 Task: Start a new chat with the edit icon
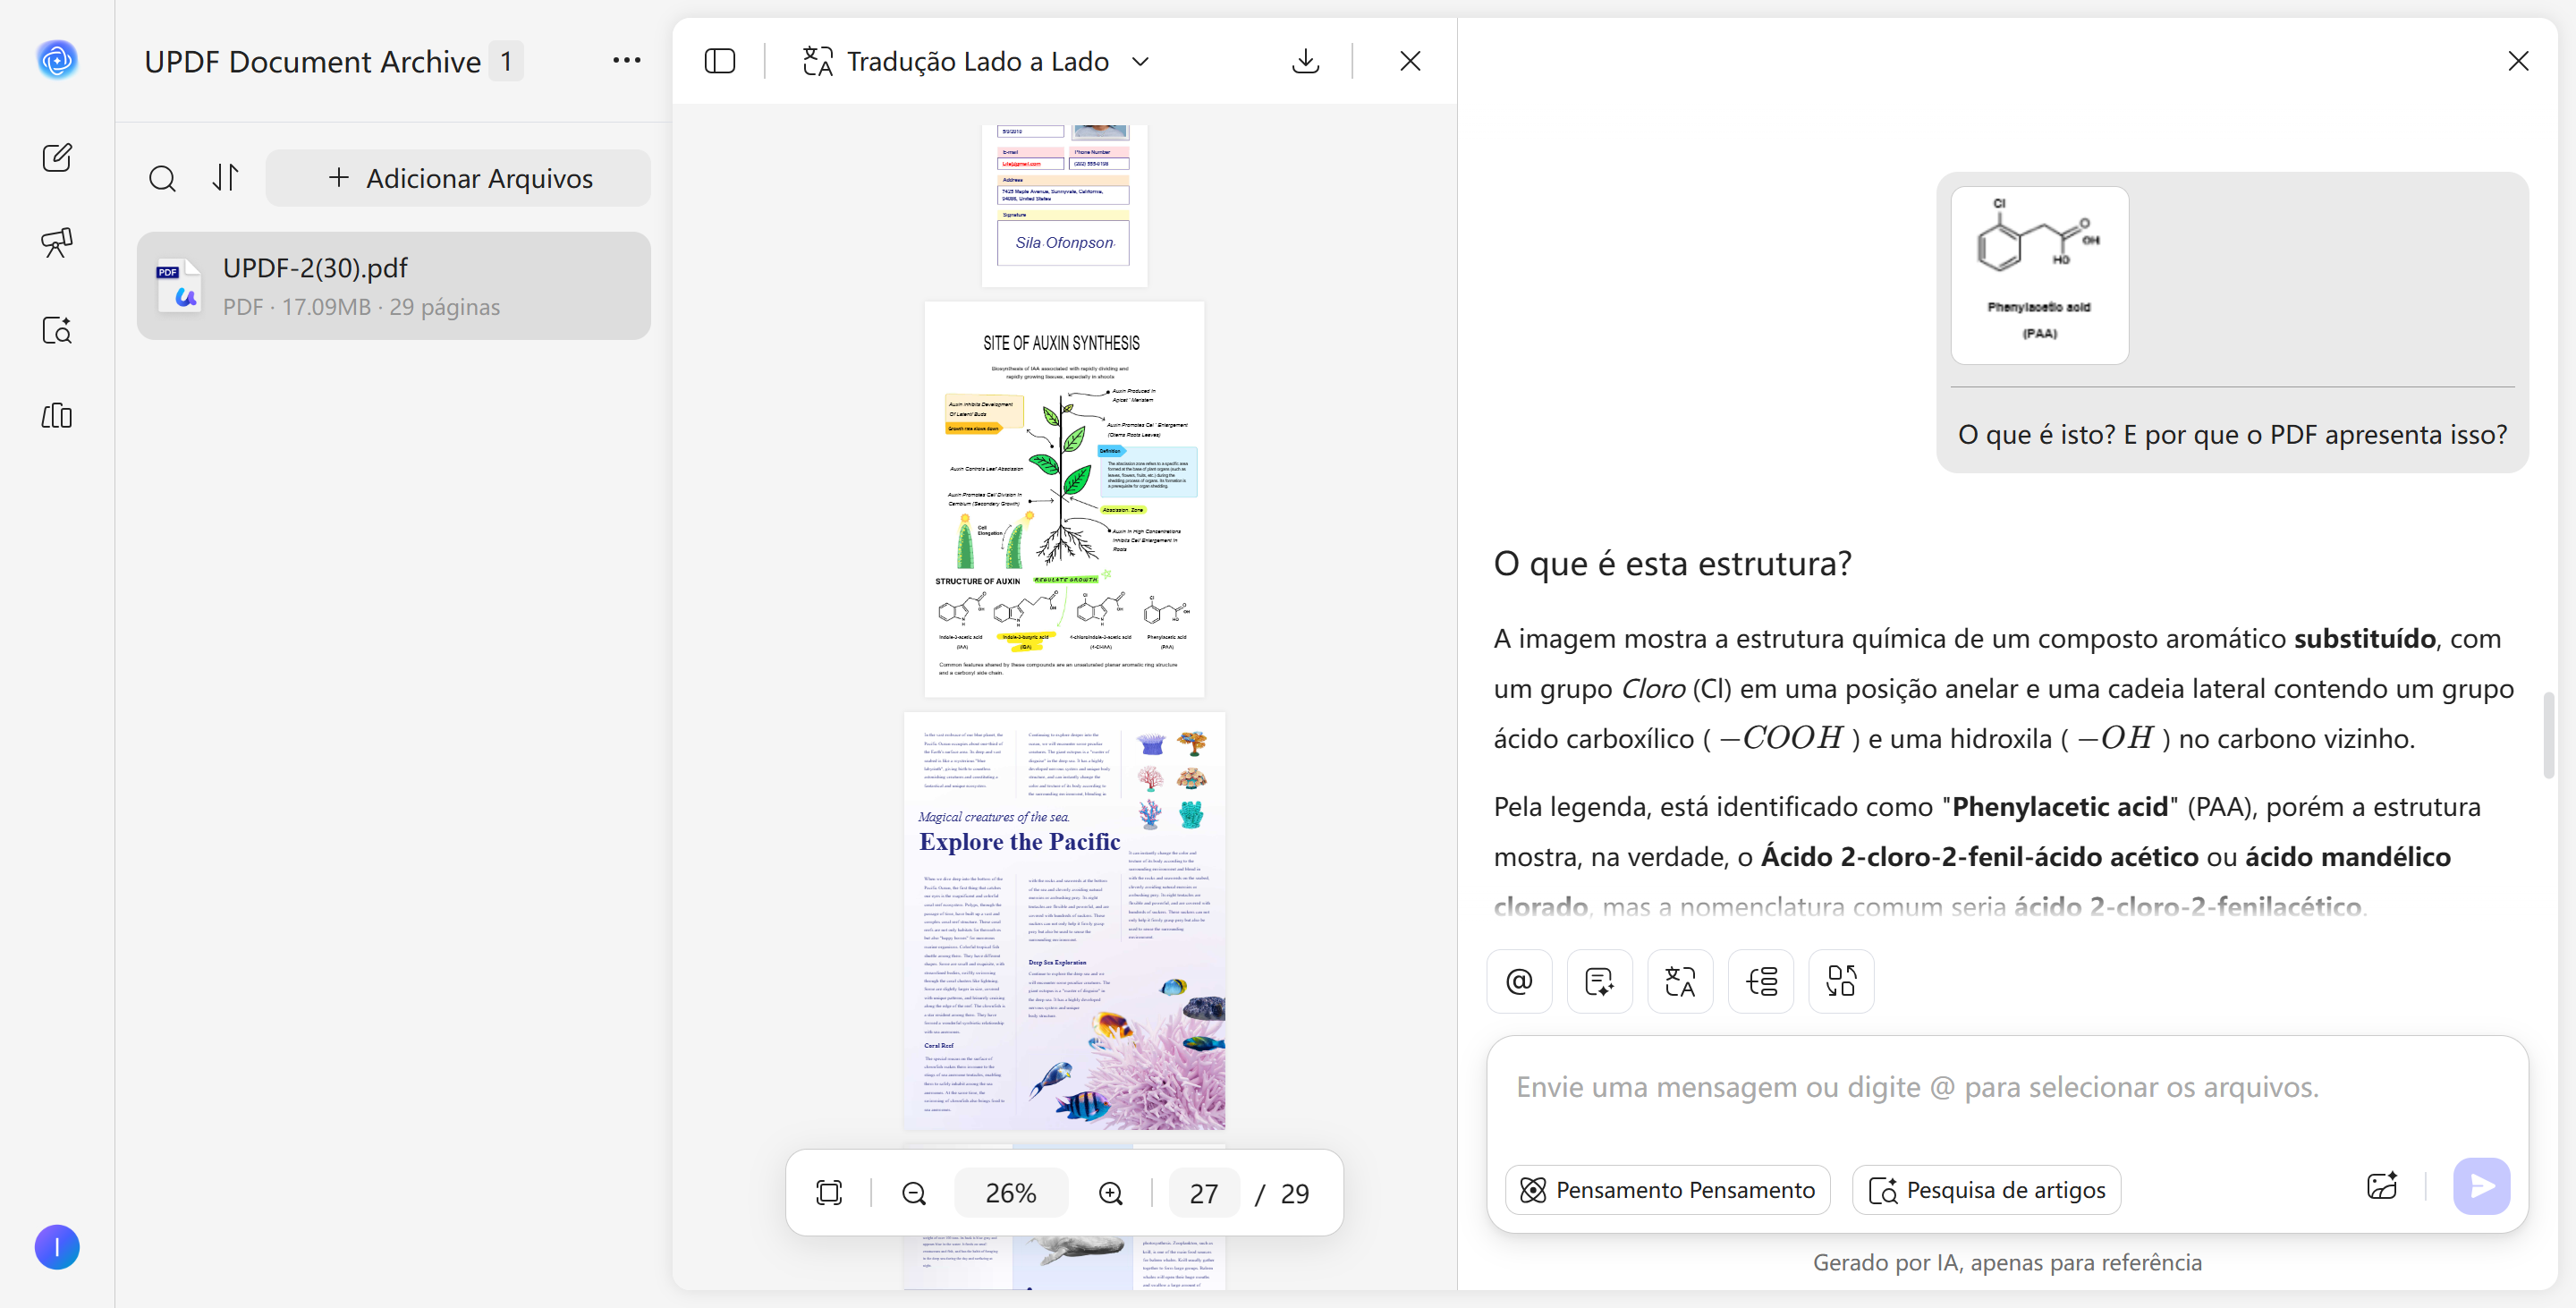[57, 157]
